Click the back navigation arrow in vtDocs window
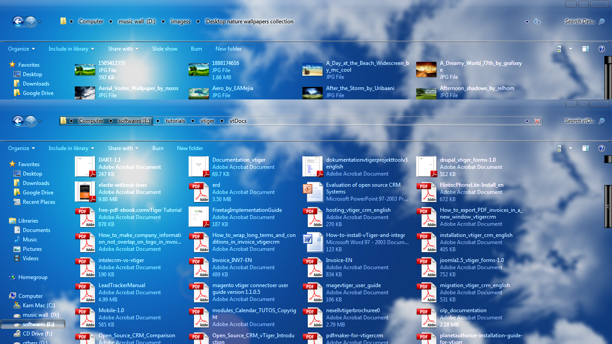 tap(18, 121)
